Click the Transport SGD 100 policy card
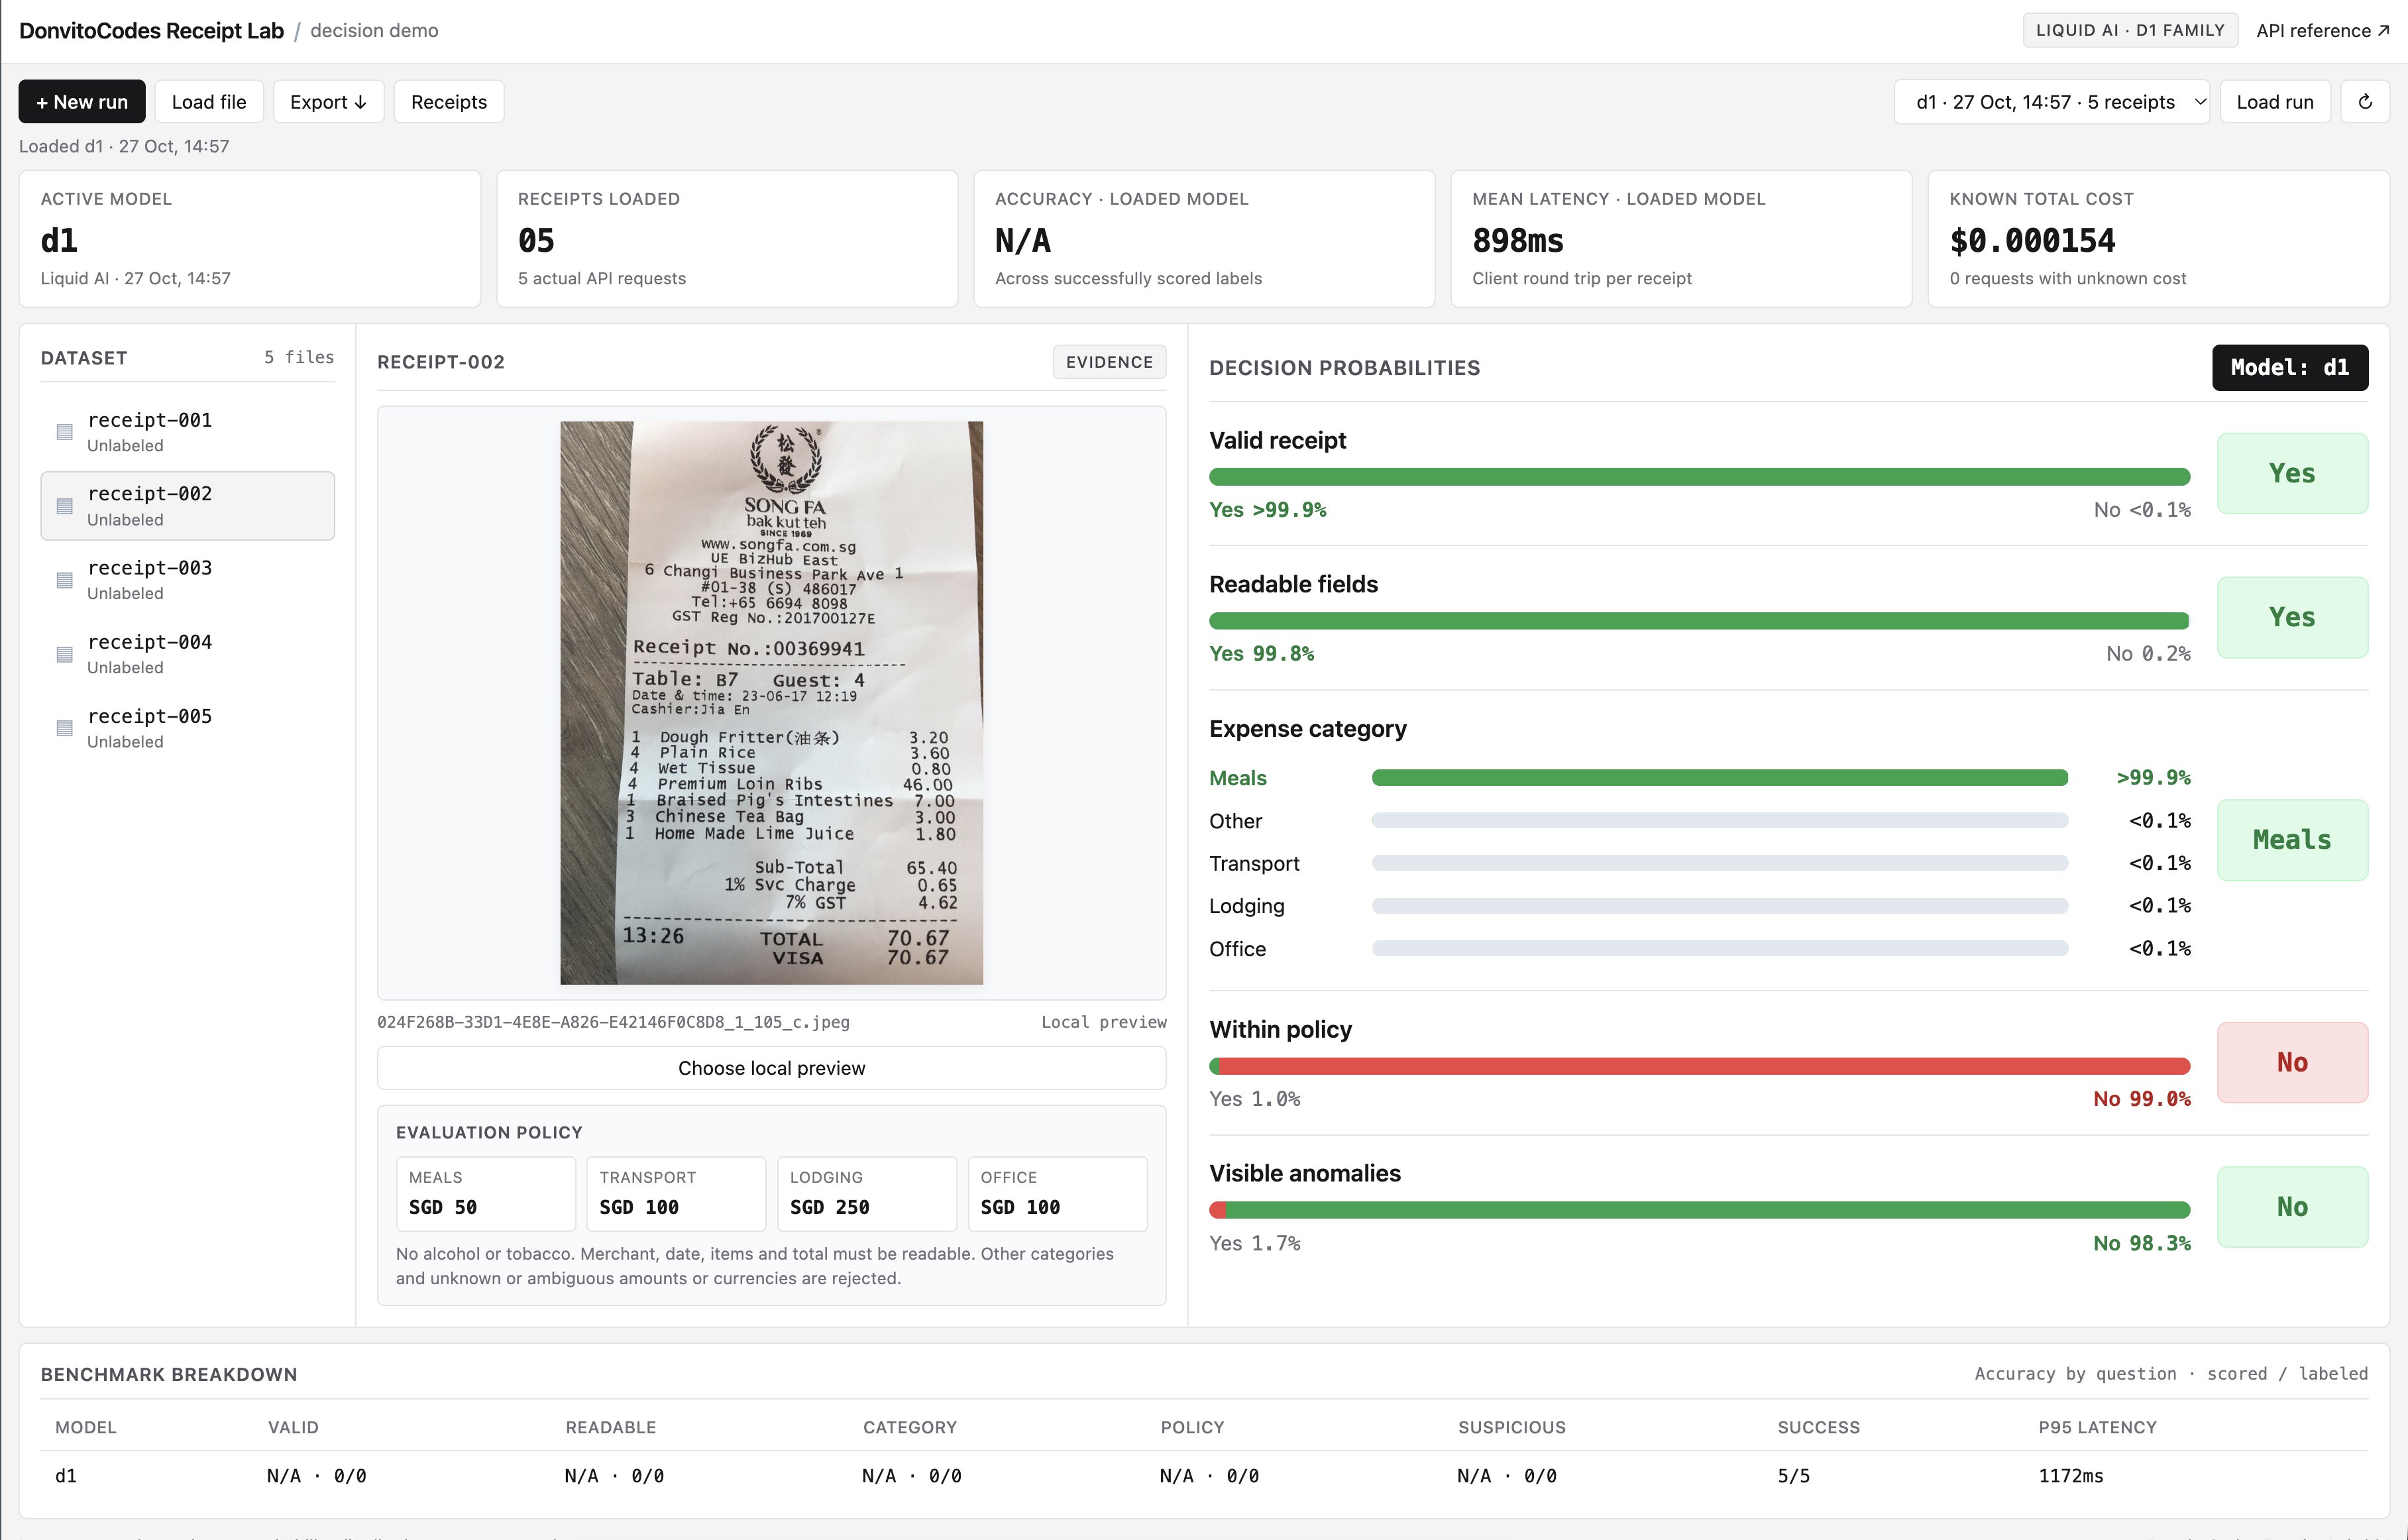Image resolution: width=2408 pixels, height=1540 pixels. click(x=676, y=1194)
